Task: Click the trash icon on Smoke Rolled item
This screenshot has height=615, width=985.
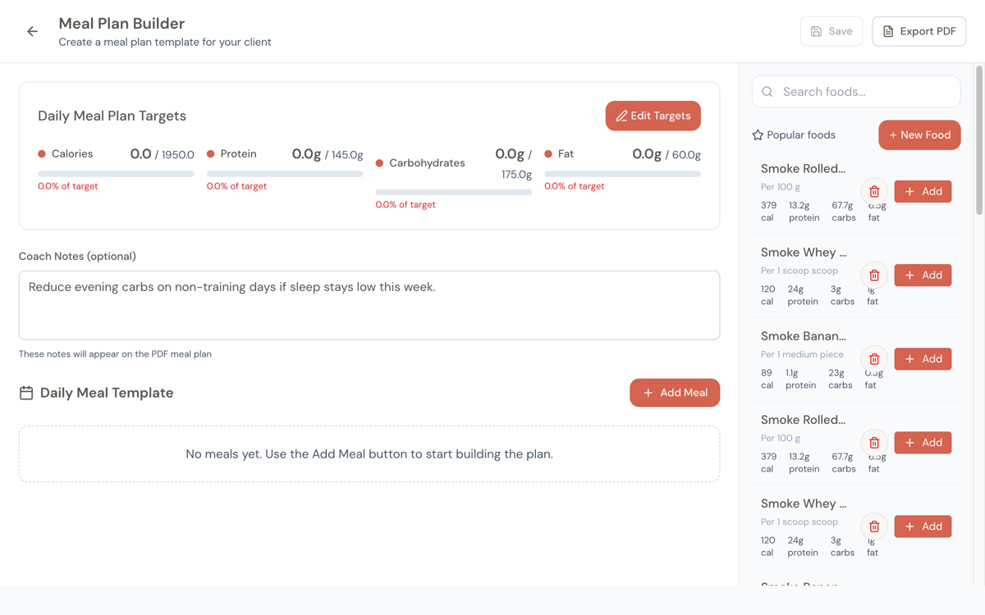Action: pyautogui.click(x=873, y=191)
